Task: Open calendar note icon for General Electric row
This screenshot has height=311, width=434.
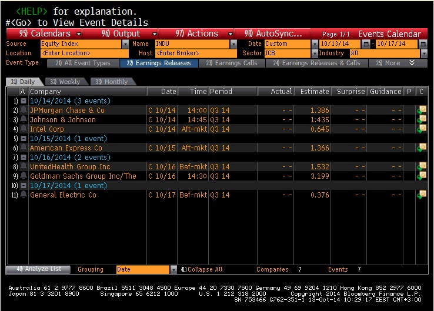Action: (x=422, y=195)
